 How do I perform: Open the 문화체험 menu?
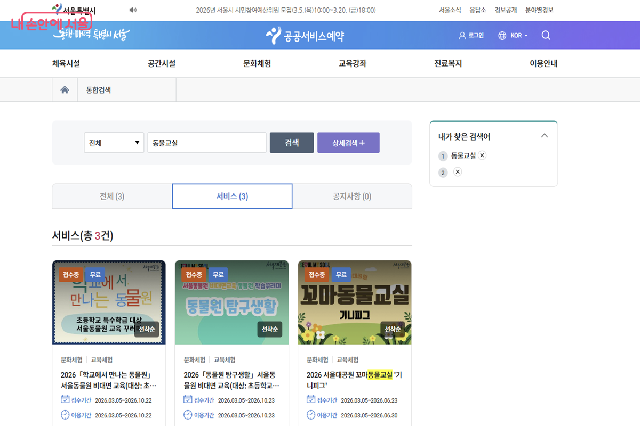point(256,63)
